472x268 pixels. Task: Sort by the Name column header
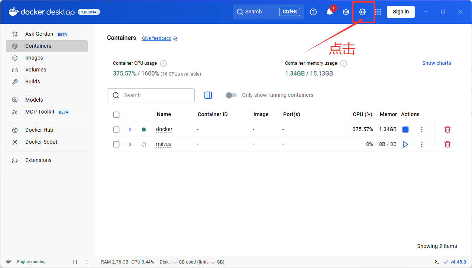click(x=164, y=115)
